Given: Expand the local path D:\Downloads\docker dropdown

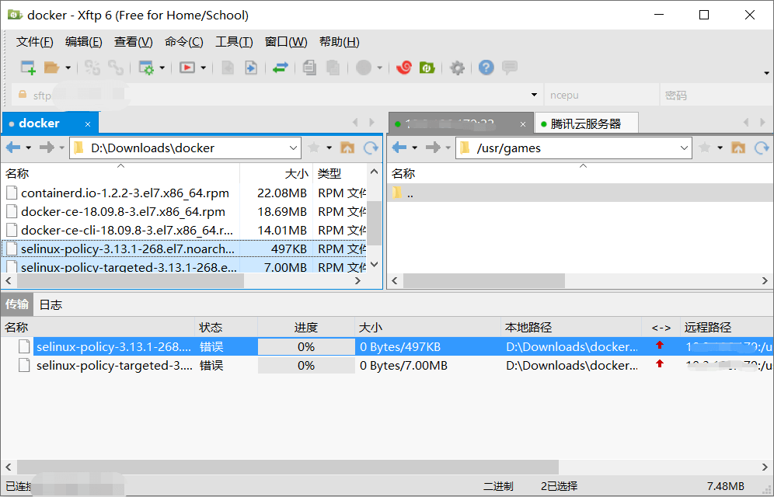Looking at the screenshot, I should 293,148.
